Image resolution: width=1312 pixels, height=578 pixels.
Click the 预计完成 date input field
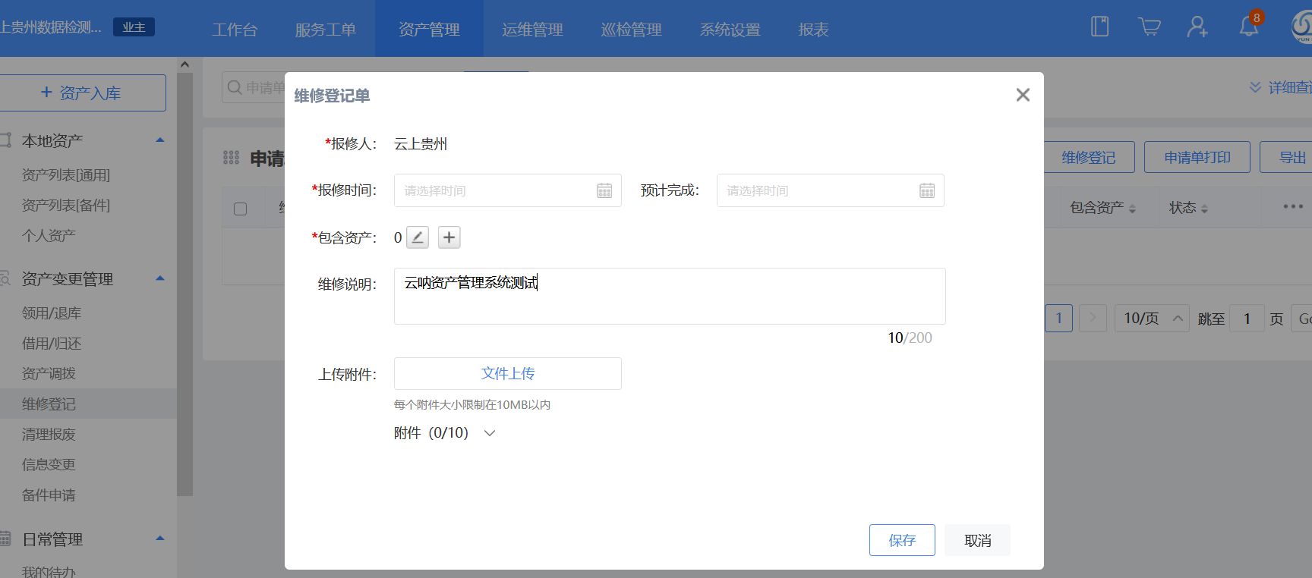[830, 190]
